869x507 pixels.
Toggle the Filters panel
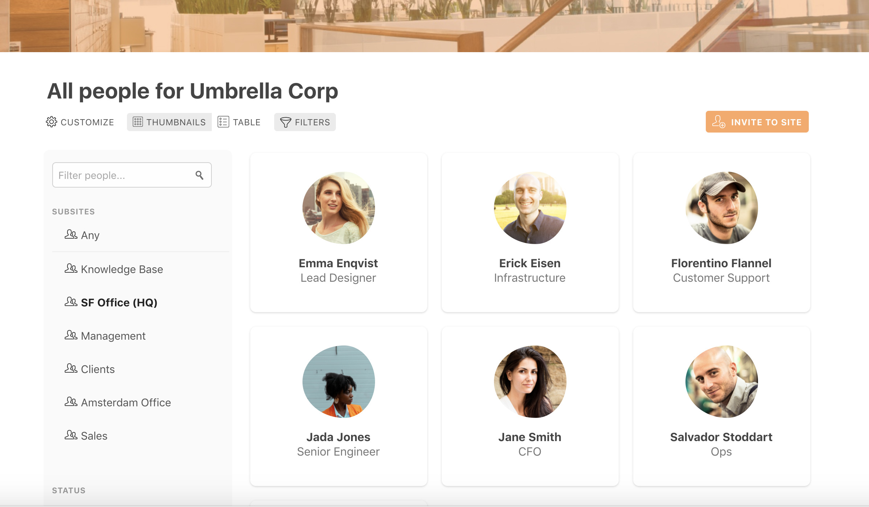pyautogui.click(x=305, y=121)
